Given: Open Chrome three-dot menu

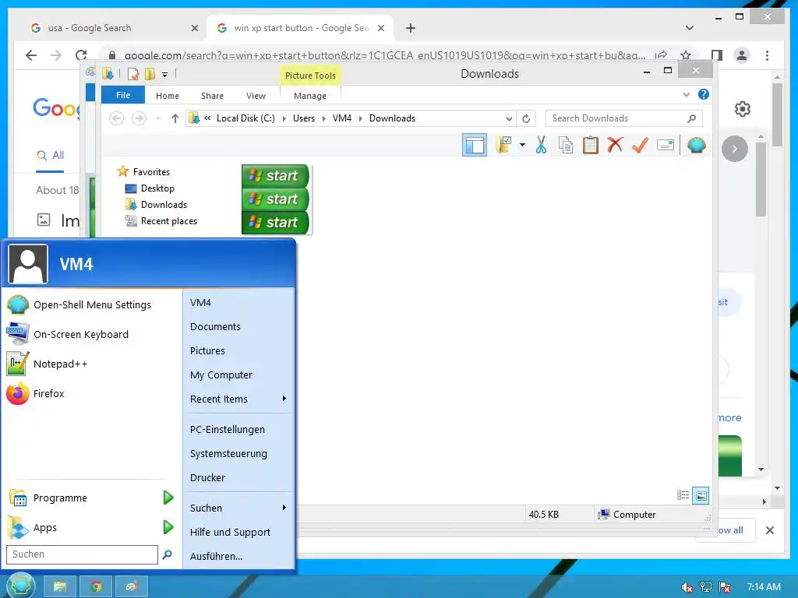Looking at the screenshot, I should [x=767, y=55].
